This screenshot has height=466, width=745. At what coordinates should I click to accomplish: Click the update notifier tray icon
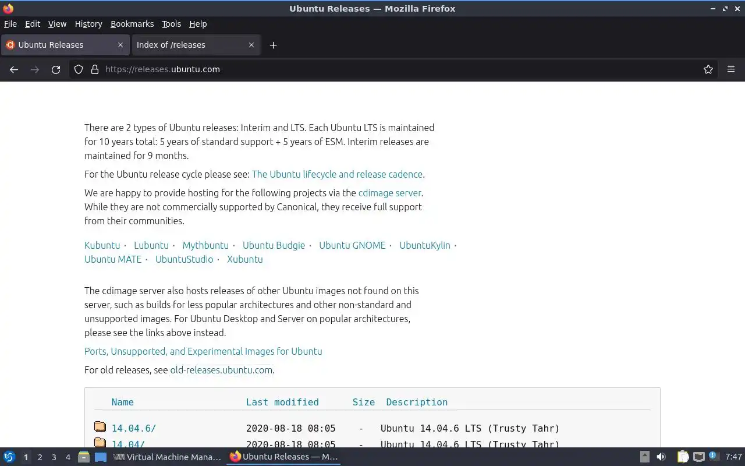[714, 456]
